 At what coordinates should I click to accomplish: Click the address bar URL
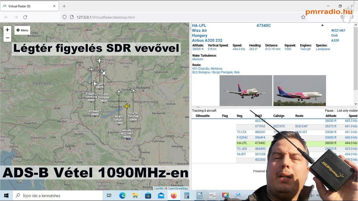106,17
